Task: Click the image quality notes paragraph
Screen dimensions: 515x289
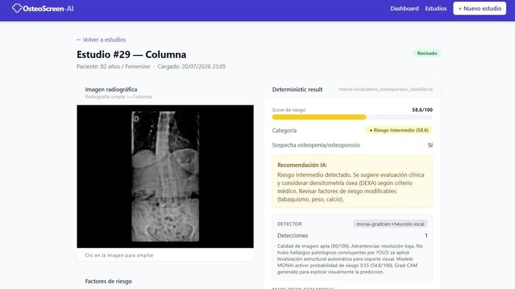Action: coord(350,259)
